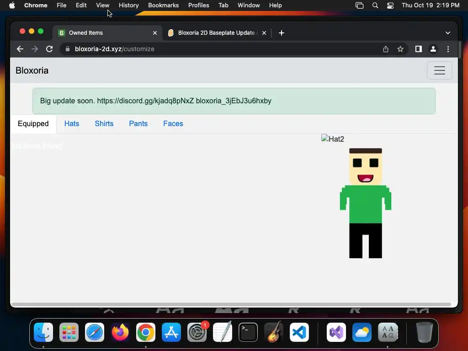468x351 pixels.
Task: Launch GarageBand from the Dock
Action: pos(274,332)
